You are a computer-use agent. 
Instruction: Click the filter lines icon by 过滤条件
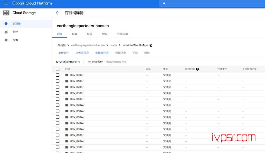pyautogui.click(x=90, y=62)
